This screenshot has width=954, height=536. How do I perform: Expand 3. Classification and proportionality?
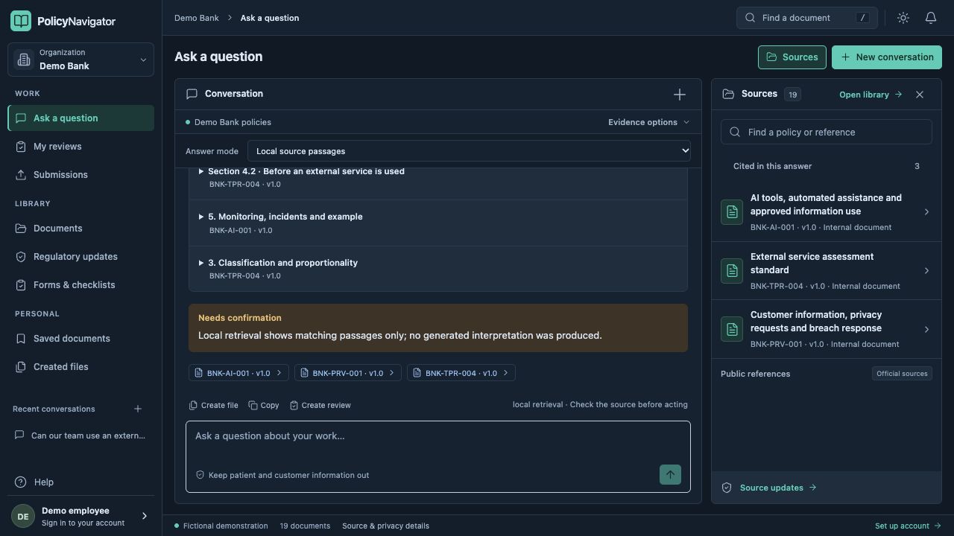click(x=438, y=269)
